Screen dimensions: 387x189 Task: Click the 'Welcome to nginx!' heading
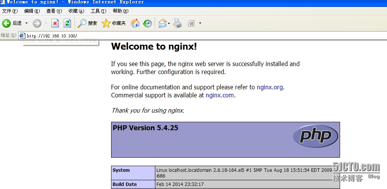(154, 47)
